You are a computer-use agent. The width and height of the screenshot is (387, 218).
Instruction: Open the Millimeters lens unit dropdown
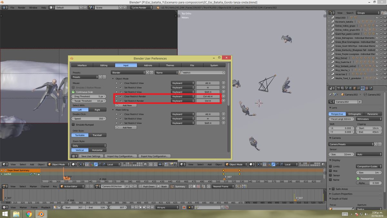[369, 119]
